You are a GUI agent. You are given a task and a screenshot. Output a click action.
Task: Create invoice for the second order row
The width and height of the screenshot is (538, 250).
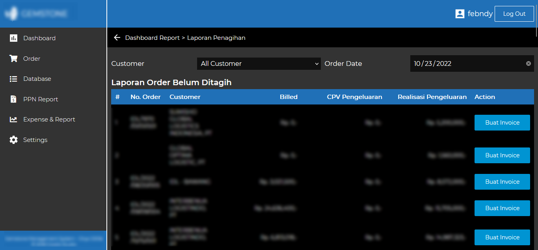pyautogui.click(x=502, y=155)
